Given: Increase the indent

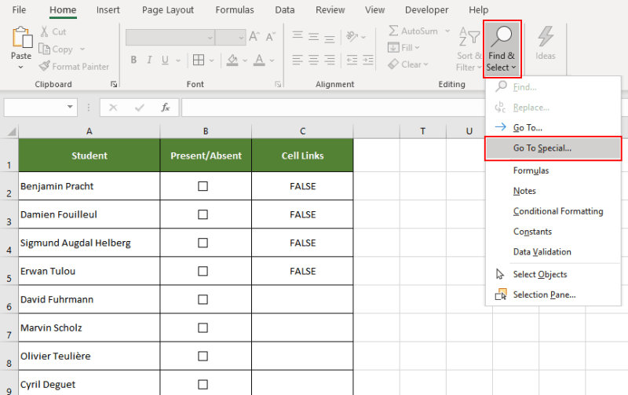Looking at the screenshot, I should click(x=368, y=60).
